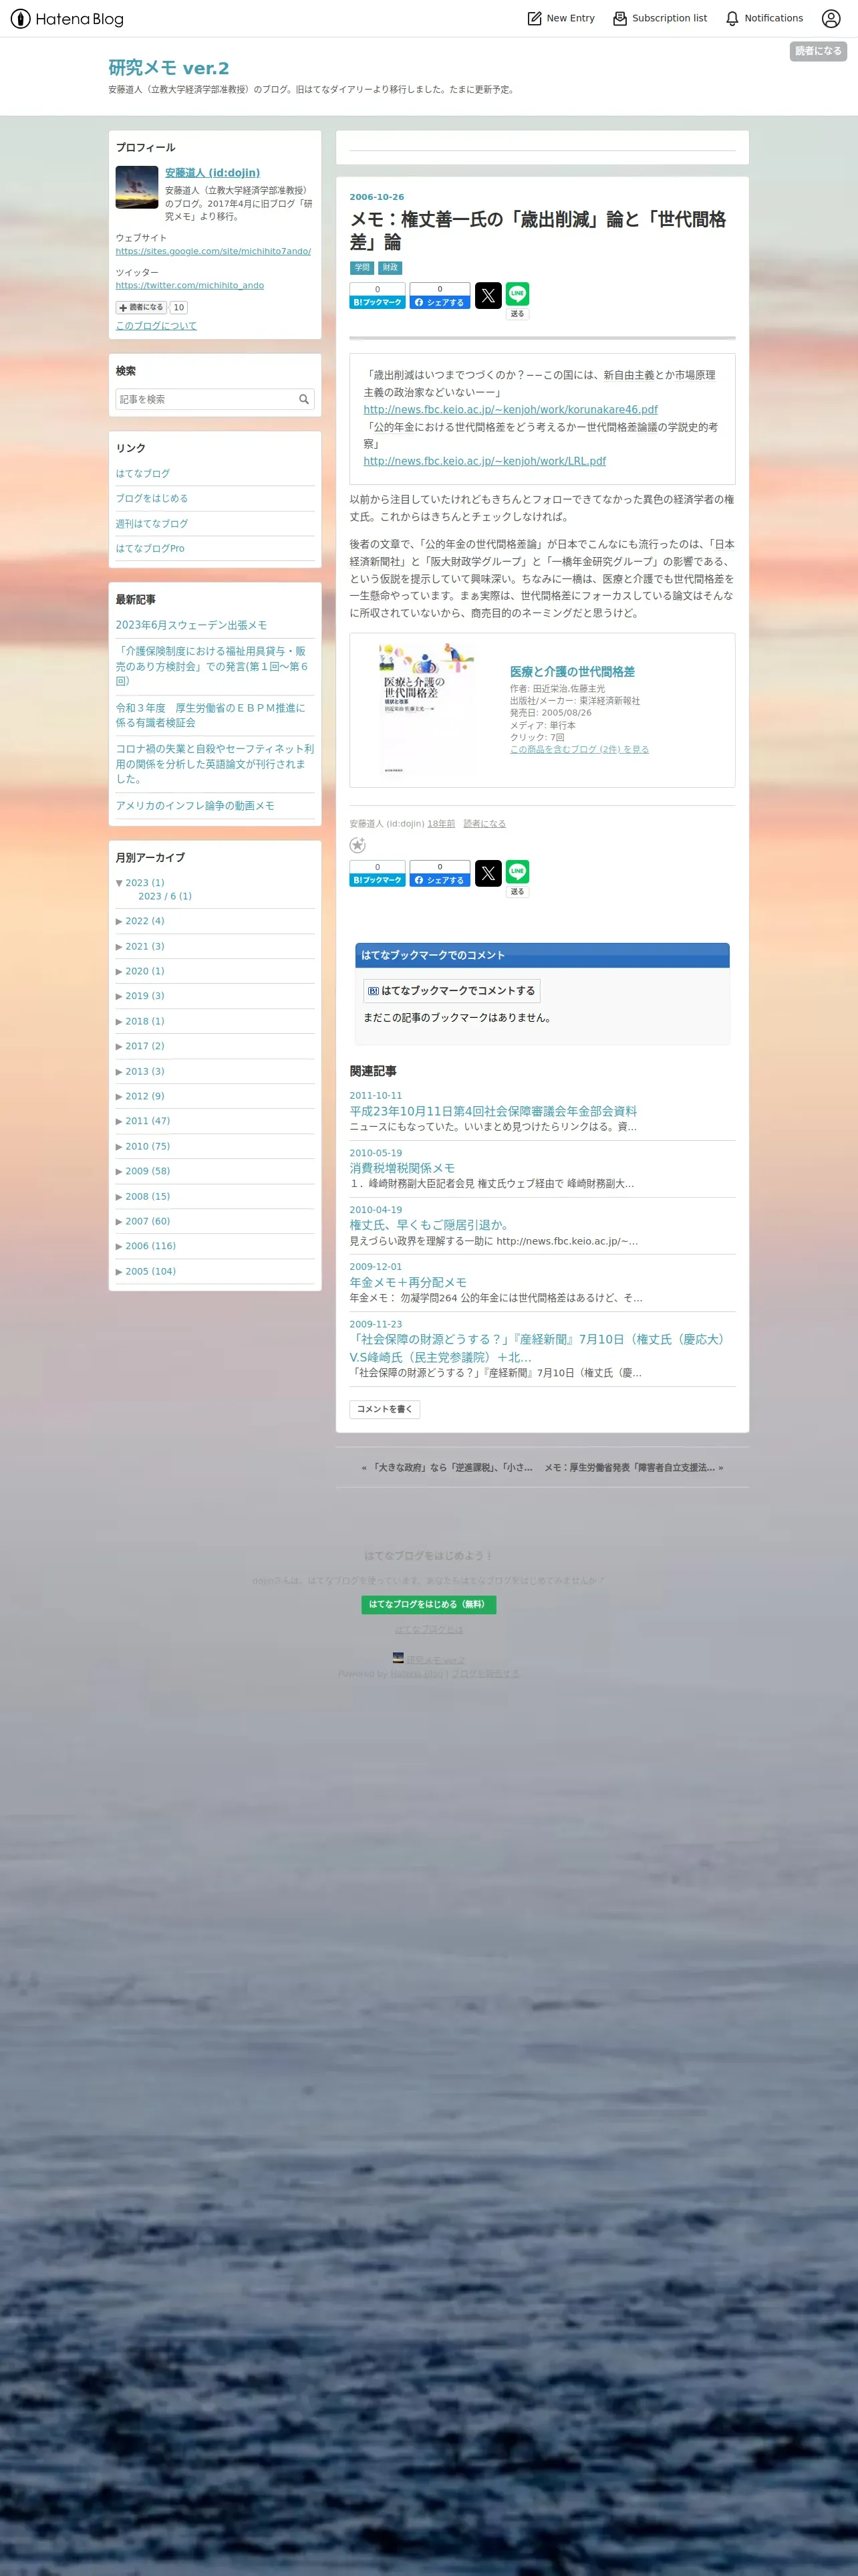Open 安藤道人 (id:dojin) profile link
858x2576 pixels.
coord(212,173)
